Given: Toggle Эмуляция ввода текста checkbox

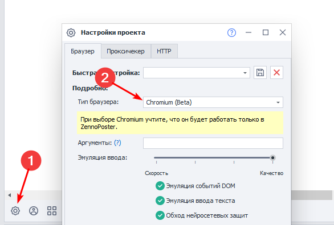Looking at the screenshot, I should pyautogui.click(x=160, y=201).
